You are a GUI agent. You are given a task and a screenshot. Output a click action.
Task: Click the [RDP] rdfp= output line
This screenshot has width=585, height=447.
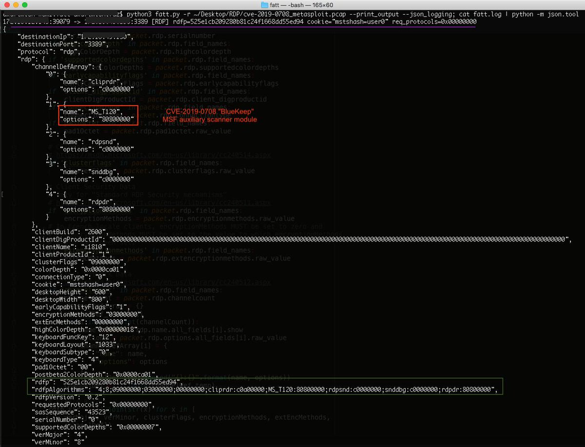pos(239,22)
